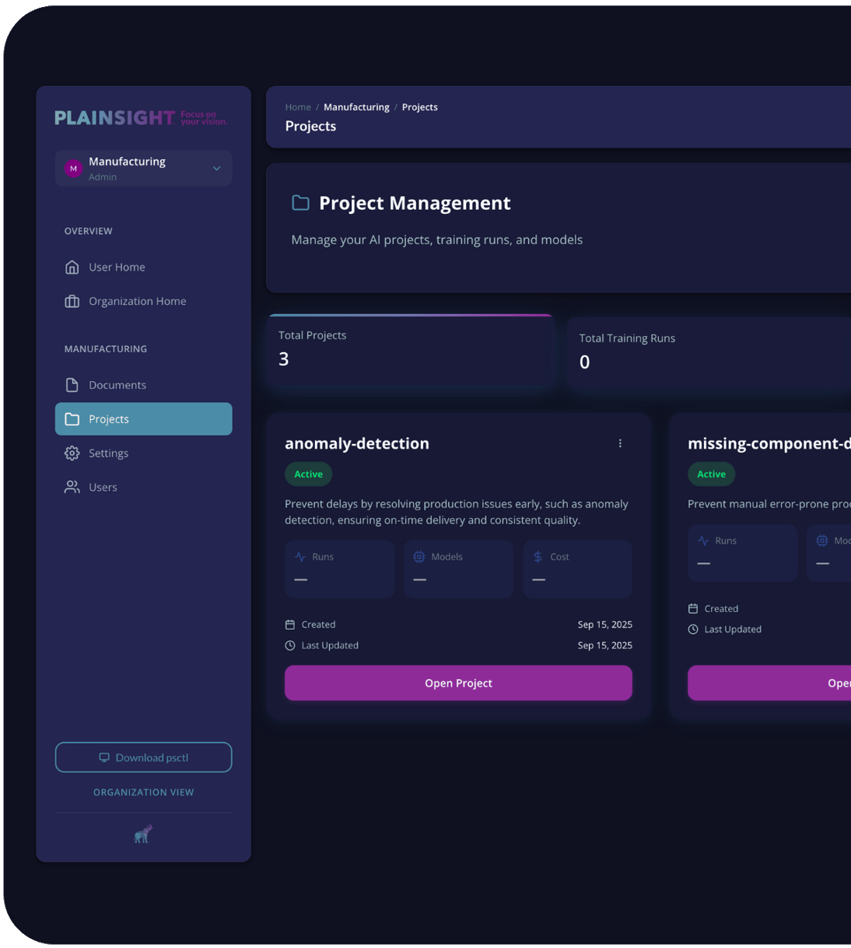The height and width of the screenshot is (948, 851).
Task: Toggle the Active status badge on anomaly-detection
Action: click(308, 474)
